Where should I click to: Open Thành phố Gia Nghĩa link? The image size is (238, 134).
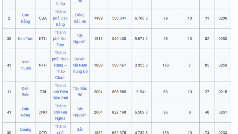tap(60, 112)
